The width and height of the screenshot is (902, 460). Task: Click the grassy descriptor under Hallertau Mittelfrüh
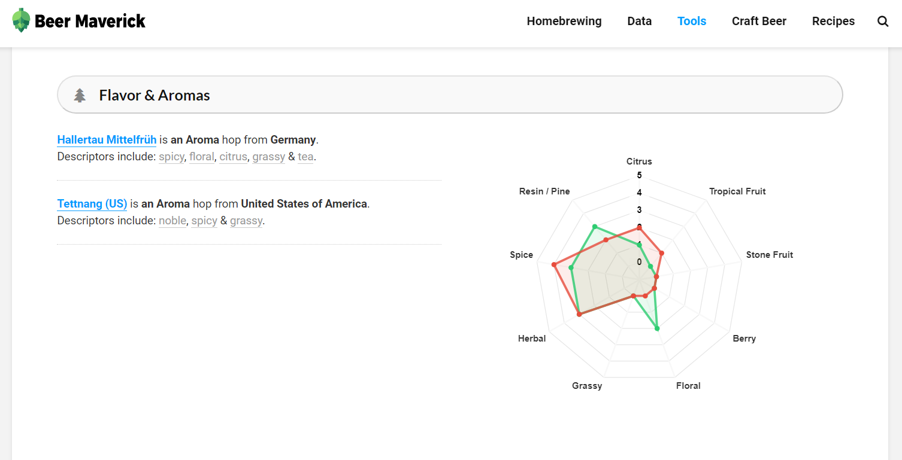coord(268,156)
